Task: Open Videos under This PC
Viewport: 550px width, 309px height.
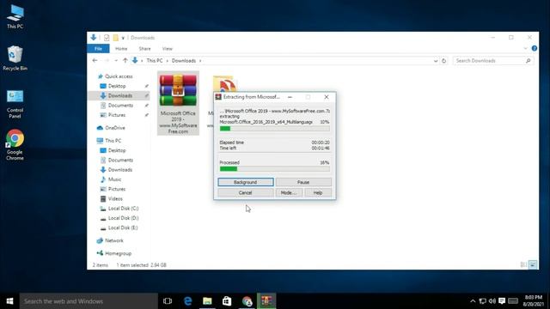Action: [115, 198]
